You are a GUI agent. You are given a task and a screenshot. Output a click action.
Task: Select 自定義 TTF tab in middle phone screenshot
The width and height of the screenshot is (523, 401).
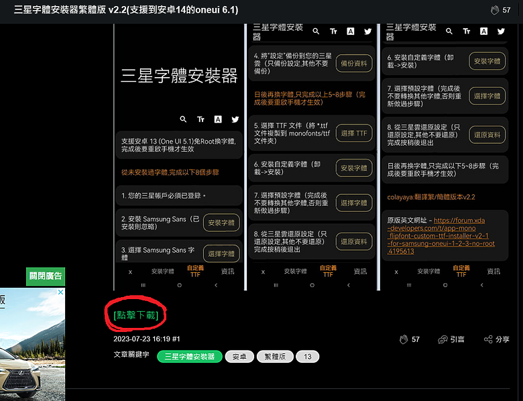point(328,271)
